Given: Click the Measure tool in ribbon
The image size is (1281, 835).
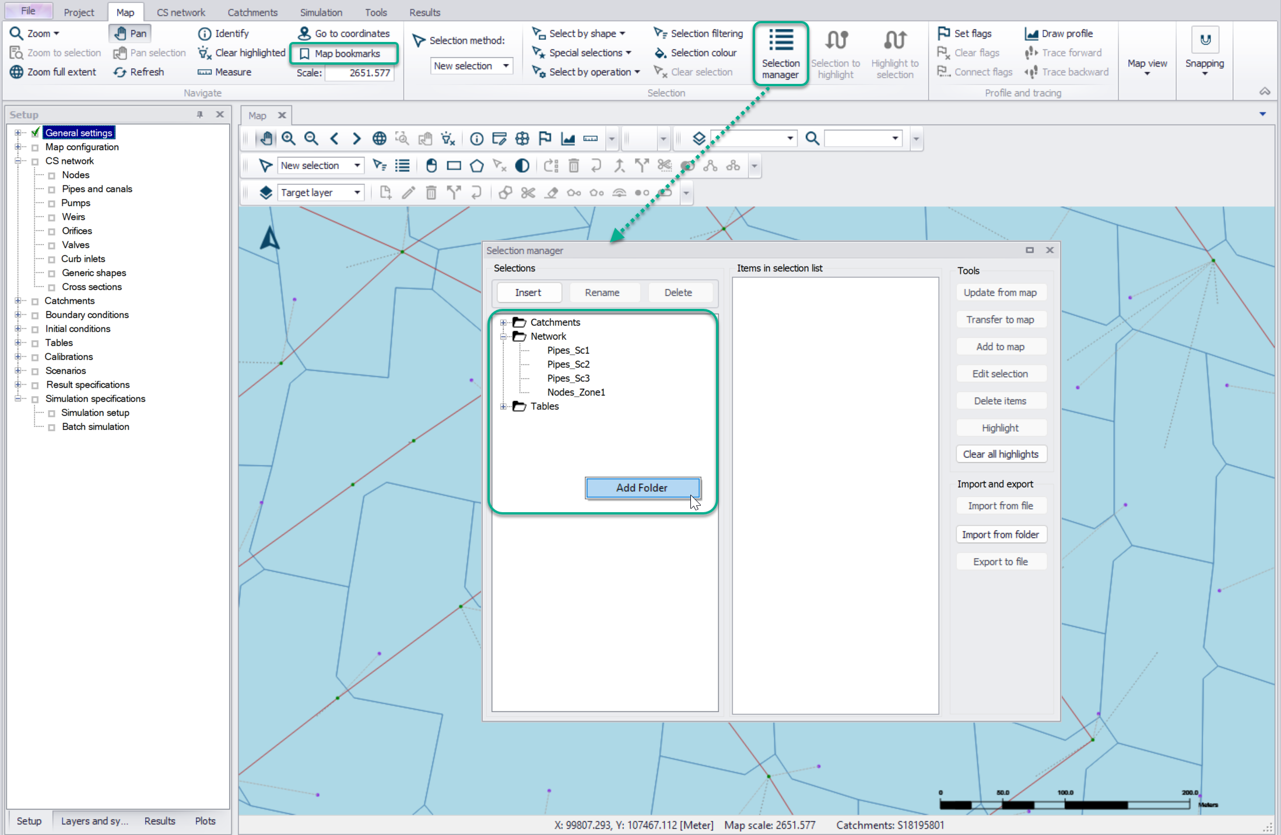Looking at the screenshot, I should pyautogui.click(x=224, y=72).
